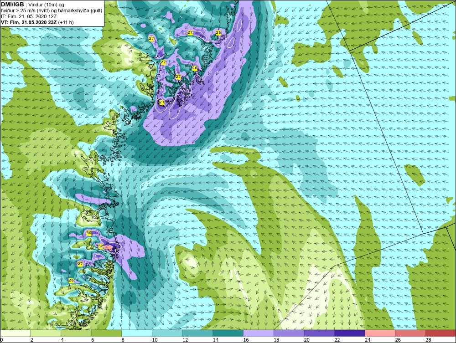Click the cream 0–2 m/s legend swatch
This screenshot has width=456, height=343.
(16, 333)
